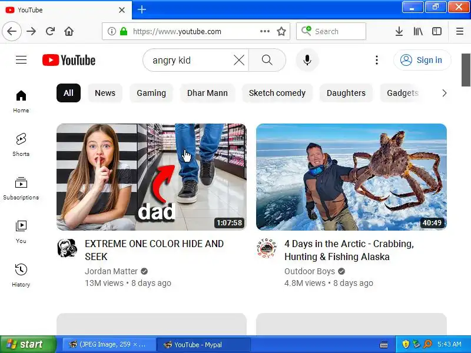The width and height of the screenshot is (471, 353).
Task: Show site information icon in address bar
Action: (x=111, y=31)
